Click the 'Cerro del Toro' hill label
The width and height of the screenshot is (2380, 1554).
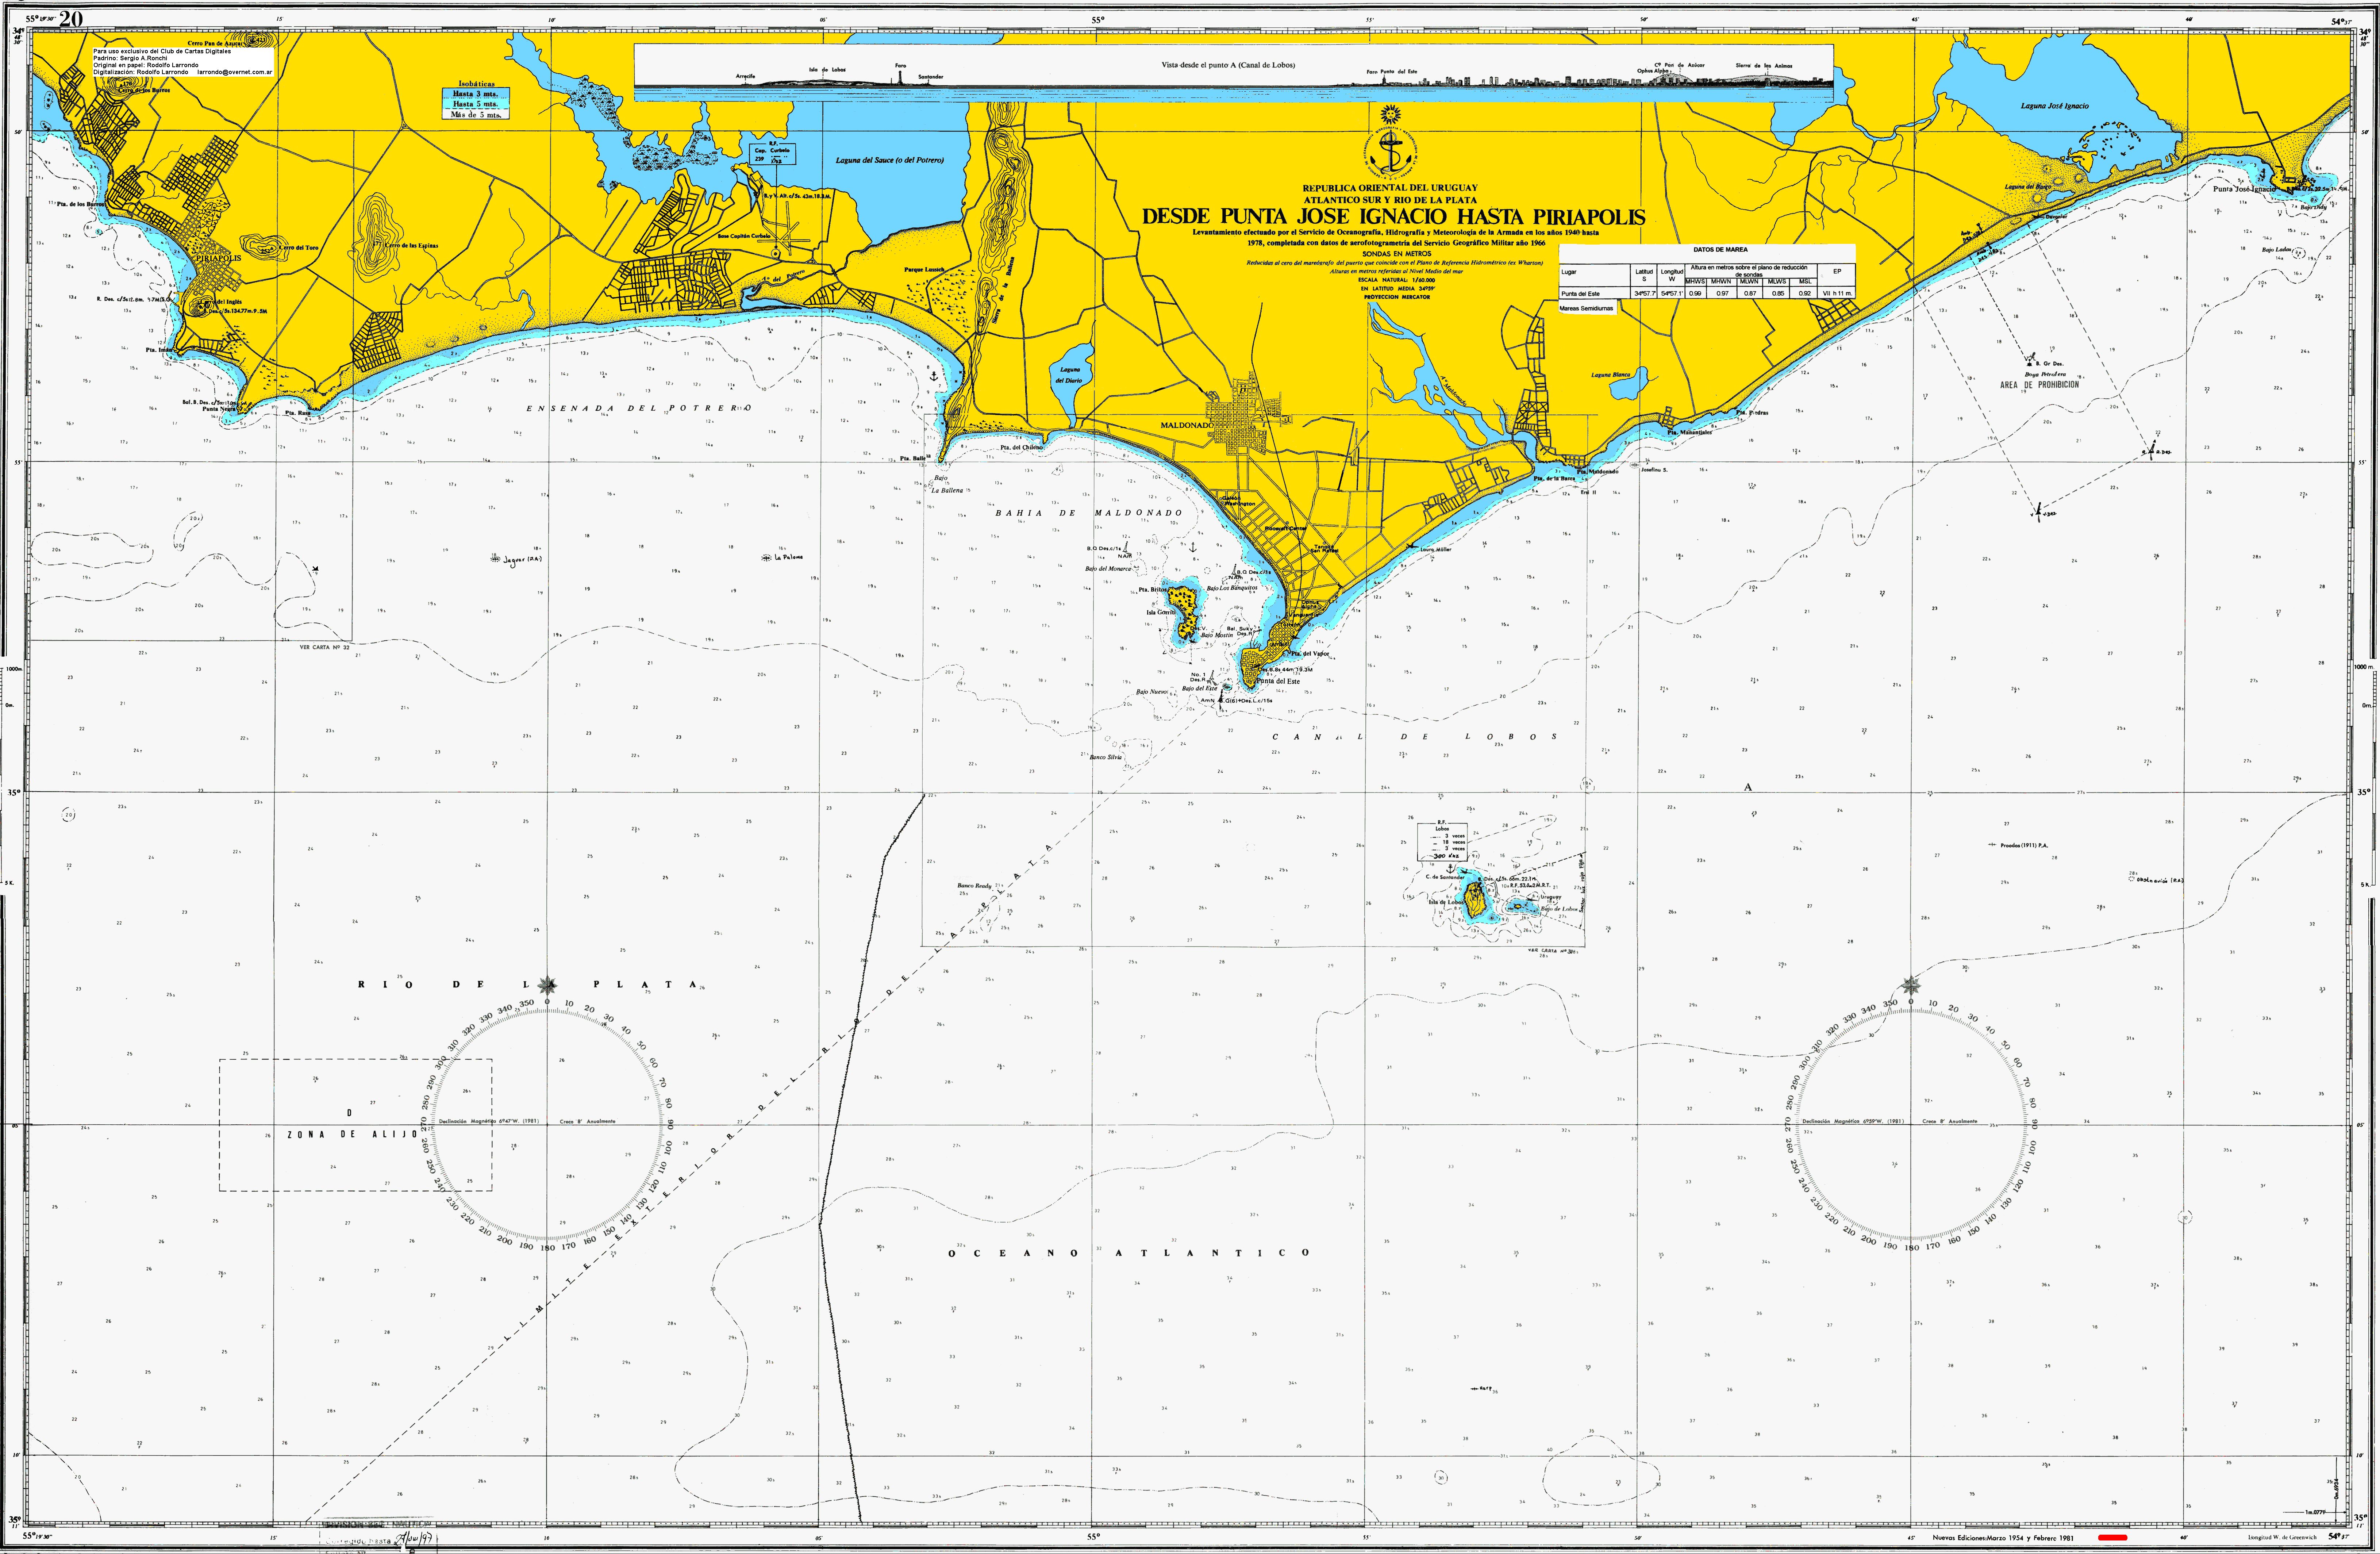[299, 247]
